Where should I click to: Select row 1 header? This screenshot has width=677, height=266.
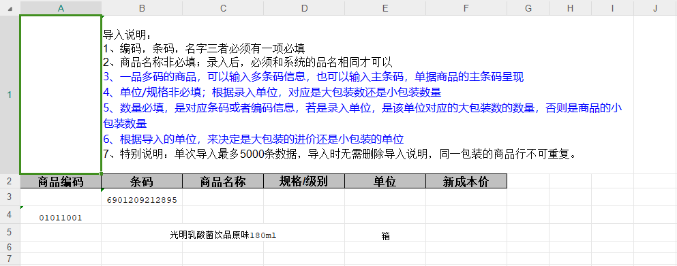coord(10,95)
